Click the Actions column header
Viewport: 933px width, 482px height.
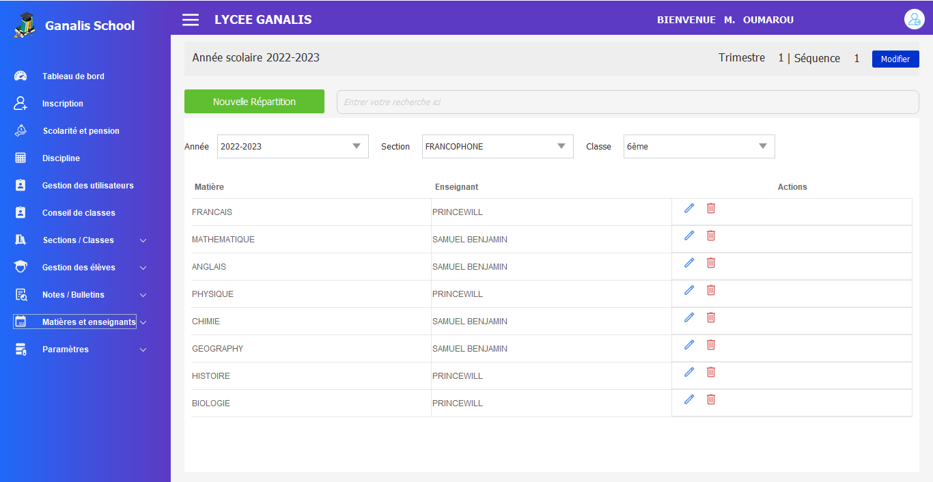point(792,187)
